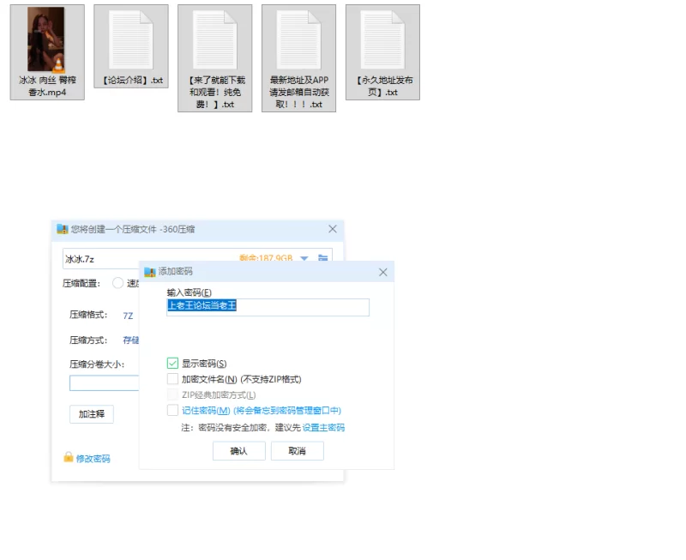
Task: Click the 压缩分卷大小 input box
Action: [104, 382]
